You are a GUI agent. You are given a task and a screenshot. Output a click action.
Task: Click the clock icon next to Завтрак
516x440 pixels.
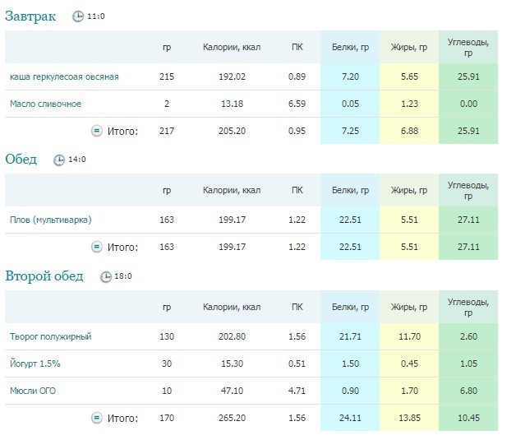pos(78,16)
